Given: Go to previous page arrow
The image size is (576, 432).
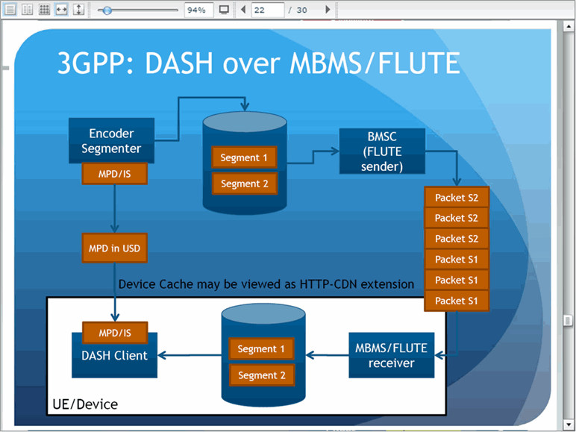Looking at the screenshot, I should click(x=242, y=10).
